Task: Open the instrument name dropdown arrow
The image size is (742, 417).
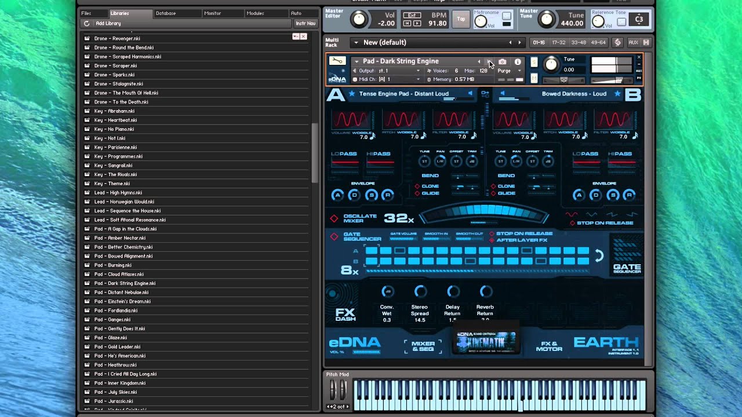Action: pyautogui.click(x=357, y=61)
